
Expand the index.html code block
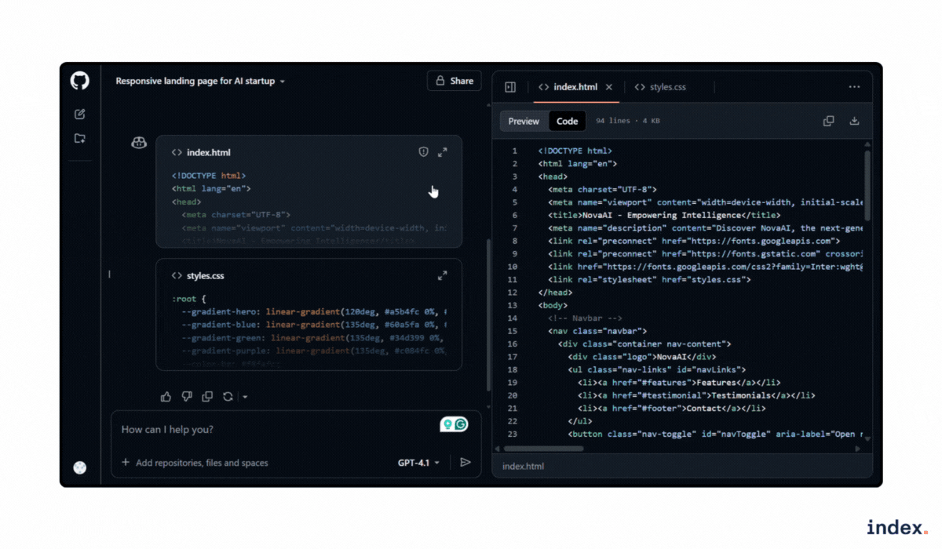pos(443,152)
